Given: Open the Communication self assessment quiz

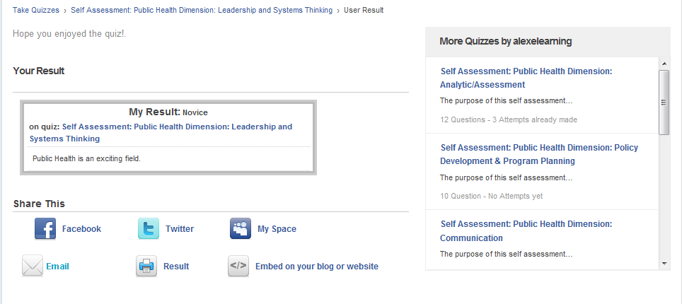Looking at the screenshot, I should click(x=526, y=231).
